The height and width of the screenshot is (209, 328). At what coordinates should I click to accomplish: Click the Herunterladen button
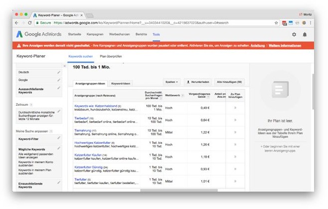(x=197, y=81)
